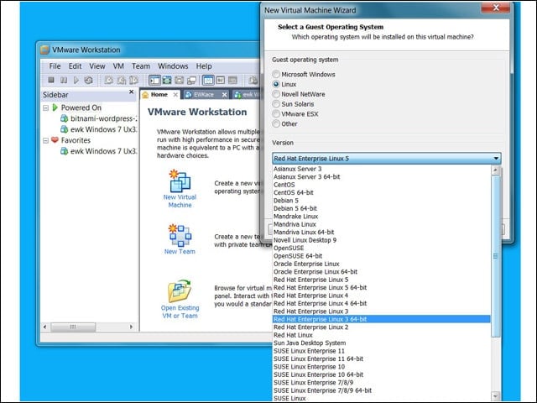Click the Open Existing VM or Team link
This screenshot has width=537, height=403.
click(x=180, y=311)
